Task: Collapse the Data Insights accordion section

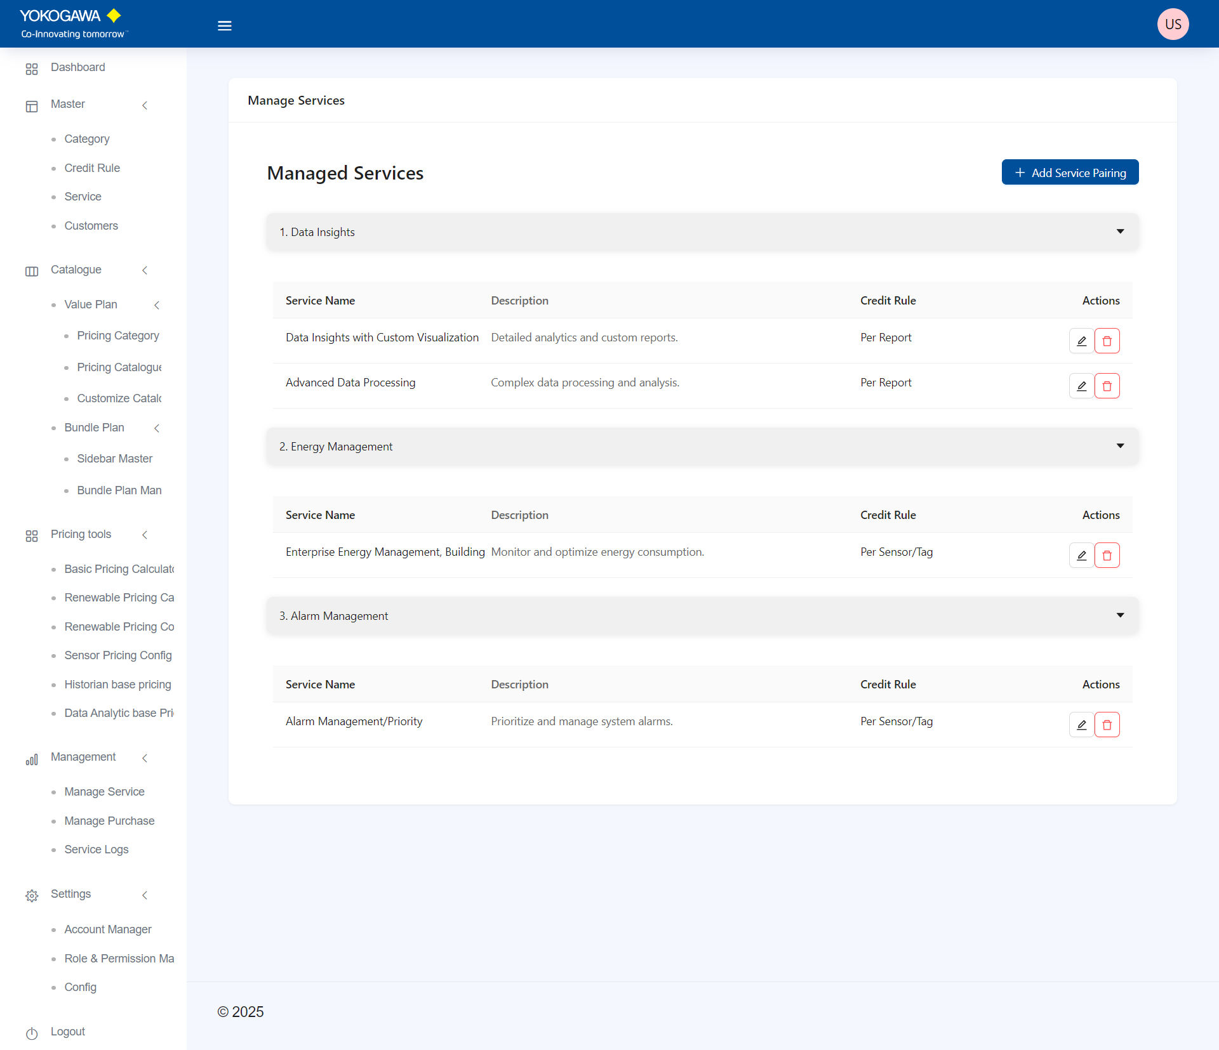Action: pos(1120,232)
